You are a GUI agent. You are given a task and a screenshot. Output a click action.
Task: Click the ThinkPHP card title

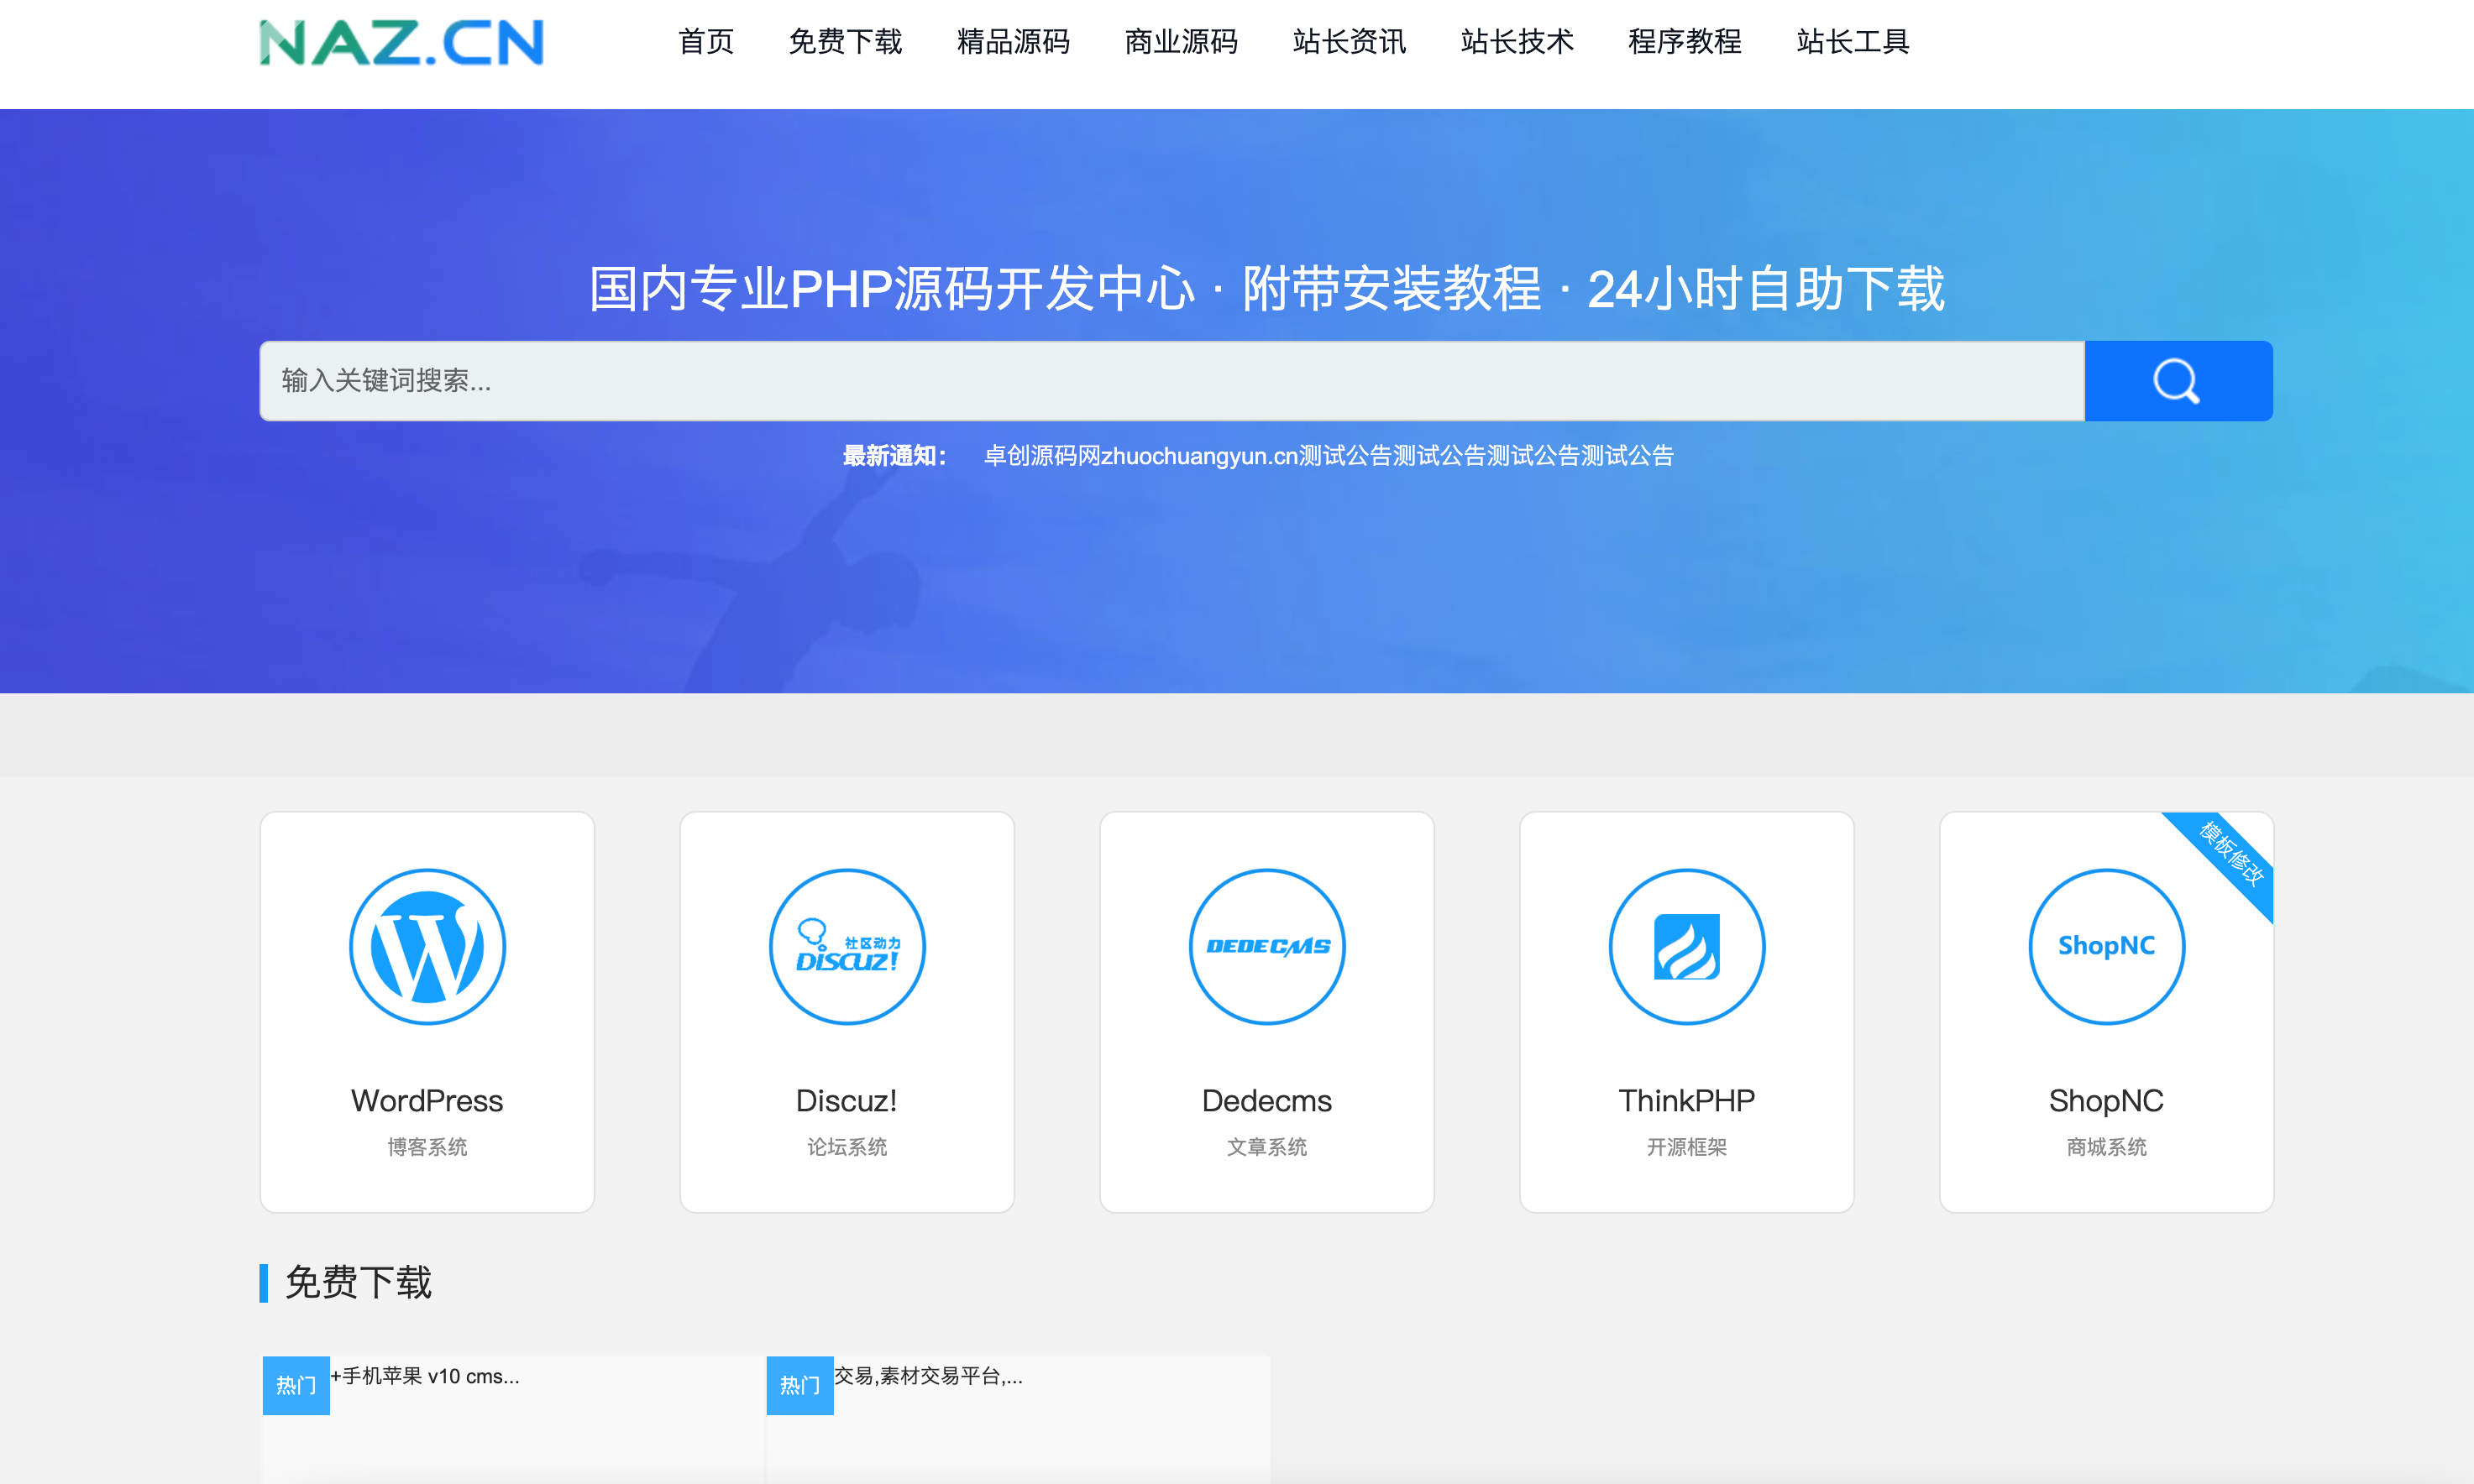[x=1686, y=1101]
